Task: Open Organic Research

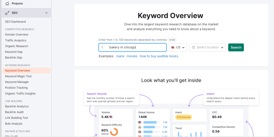Action: coord(17,46)
